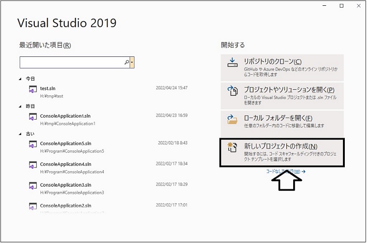Click the ConsoleApplication5.sln file icon
The width and height of the screenshot is (367, 243).
click(x=33, y=145)
